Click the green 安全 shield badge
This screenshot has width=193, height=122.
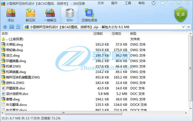click(181, 14)
